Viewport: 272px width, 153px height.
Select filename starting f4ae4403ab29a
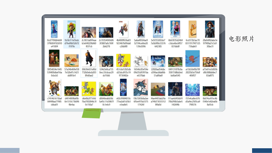coord(158,101)
